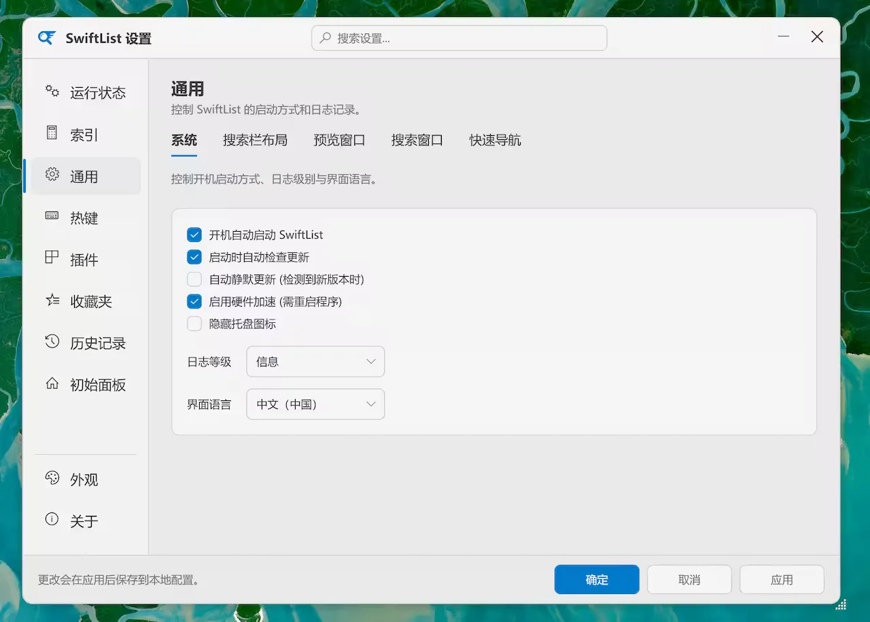Open 插件 page in sidebar
The image size is (870, 622).
click(x=86, y=260)
